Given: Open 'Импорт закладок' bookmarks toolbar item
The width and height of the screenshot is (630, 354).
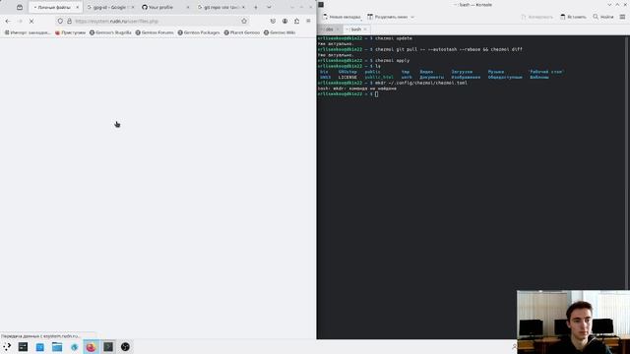Looking at the screenshot, I should 28,32.
